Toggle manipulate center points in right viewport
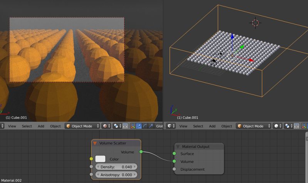Screen dimensions: 308x183 296,126
